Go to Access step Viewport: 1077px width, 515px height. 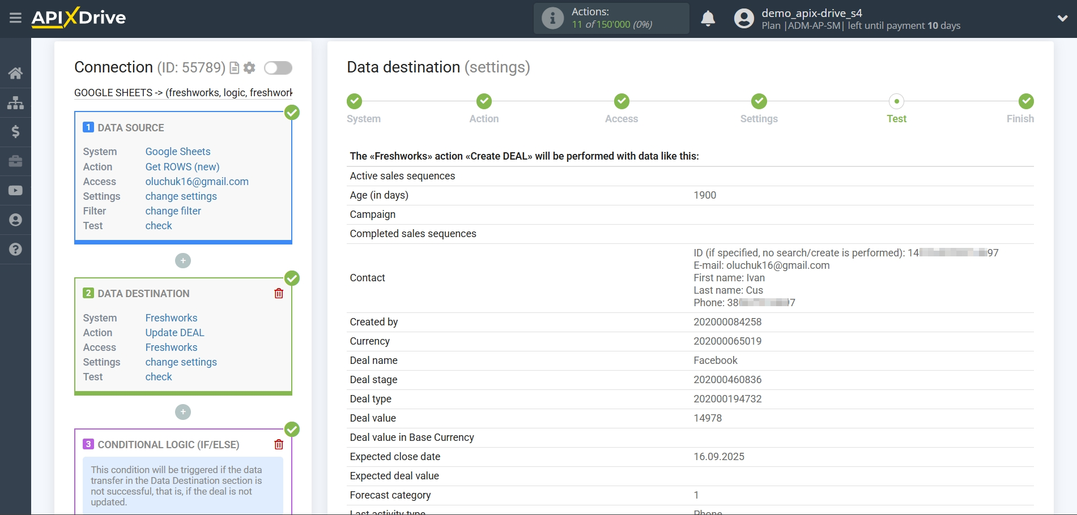(621, 101)
